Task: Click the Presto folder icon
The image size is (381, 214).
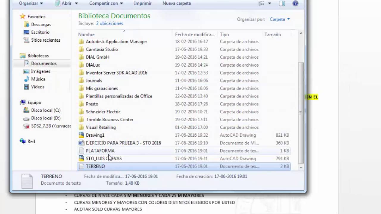Action: tap(81, 104)
